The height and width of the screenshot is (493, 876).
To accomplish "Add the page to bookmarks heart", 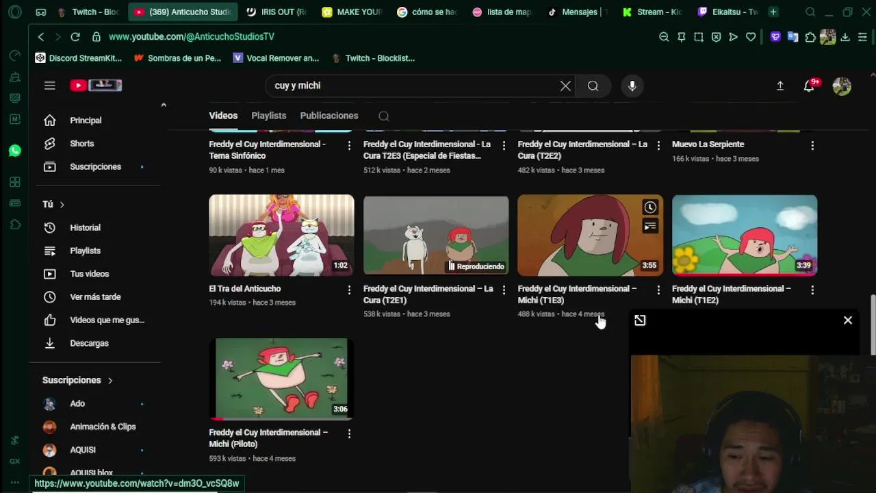I will (751, 37).
